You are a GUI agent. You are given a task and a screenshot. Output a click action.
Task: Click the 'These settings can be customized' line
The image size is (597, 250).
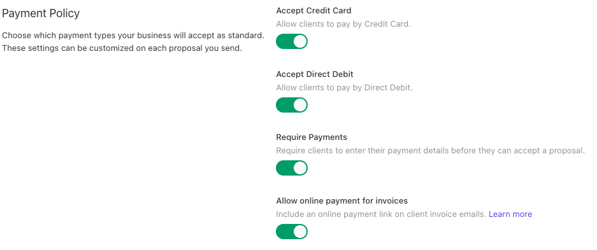click(122, 48)
